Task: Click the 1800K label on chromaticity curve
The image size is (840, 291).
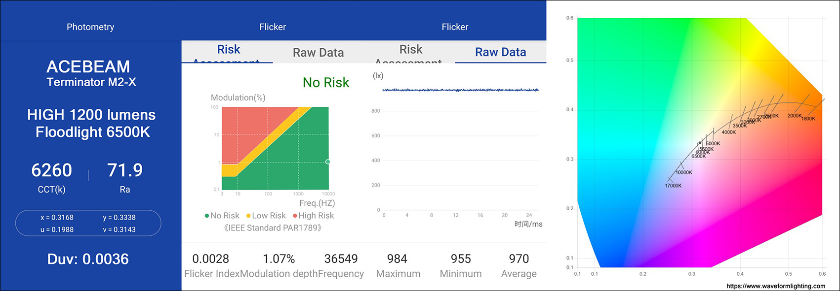Action: [808, 119]
